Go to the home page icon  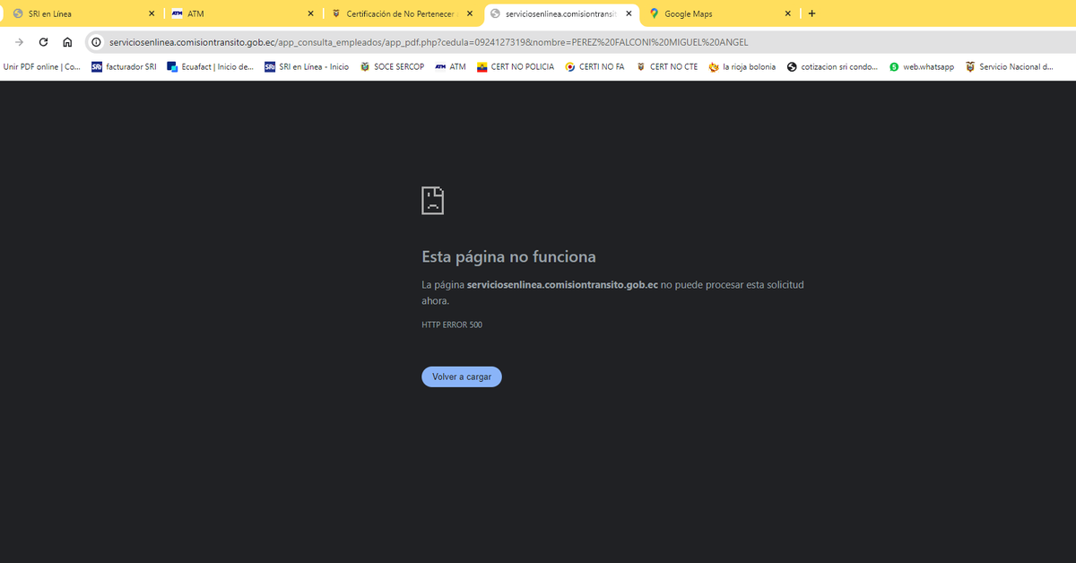coord(67,42)
